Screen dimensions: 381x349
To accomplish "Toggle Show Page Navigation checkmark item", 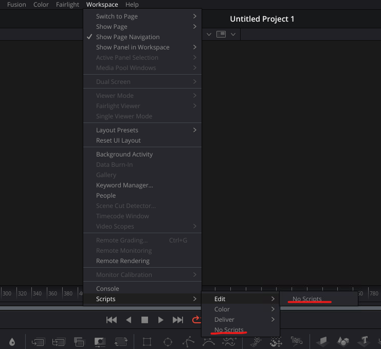I will click(128, 37).
